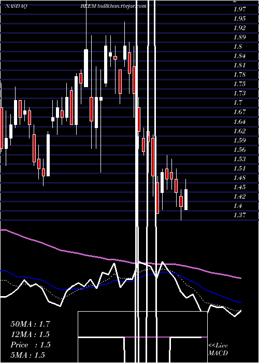Select the 1.48 price axis label

point(239,178)
